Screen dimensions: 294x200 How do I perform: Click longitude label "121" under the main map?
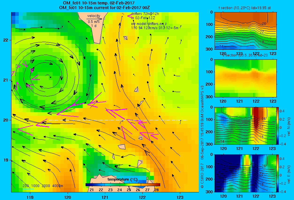click(x=105, y=197)
